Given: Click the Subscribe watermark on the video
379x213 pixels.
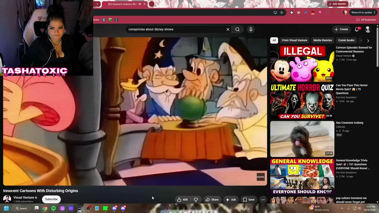Looking at the screenshot, I should pyautogui.click(x=261, y=177).
